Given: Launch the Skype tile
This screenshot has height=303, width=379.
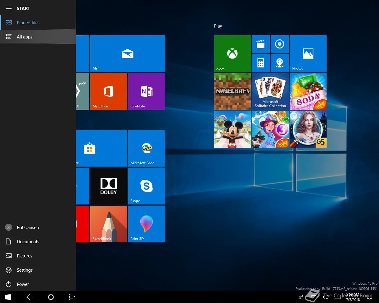Looking at the screenshot, I should (146, 186).
